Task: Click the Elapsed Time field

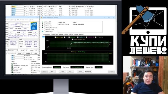Action: (98, 67)
